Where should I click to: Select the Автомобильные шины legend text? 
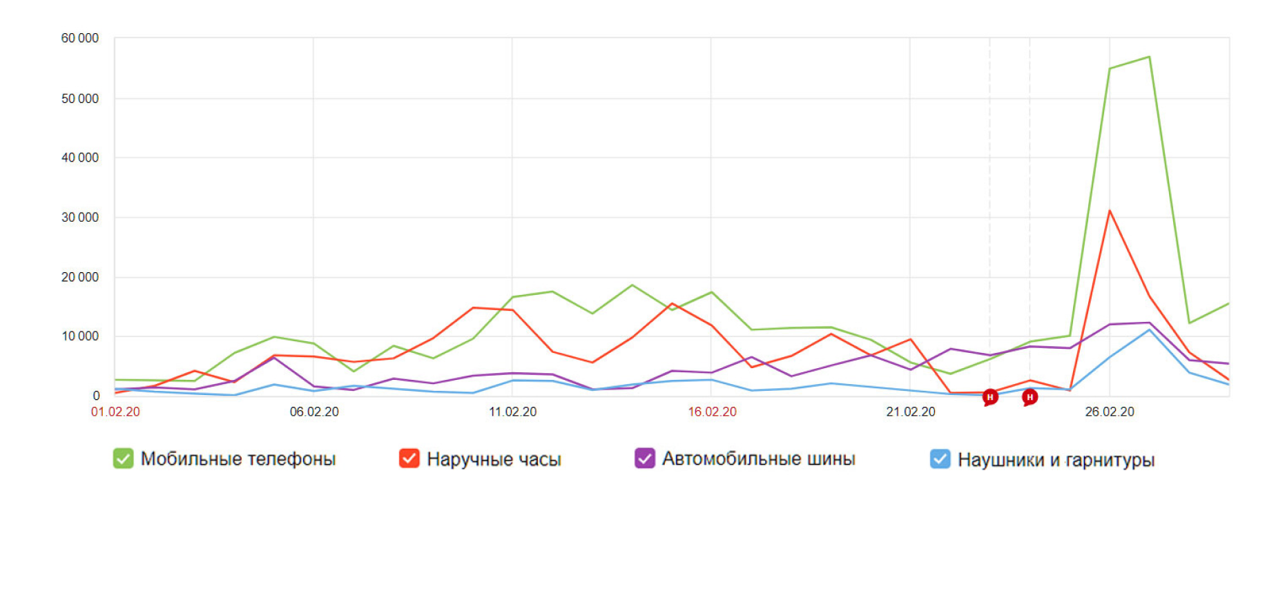tap(758, 459)
